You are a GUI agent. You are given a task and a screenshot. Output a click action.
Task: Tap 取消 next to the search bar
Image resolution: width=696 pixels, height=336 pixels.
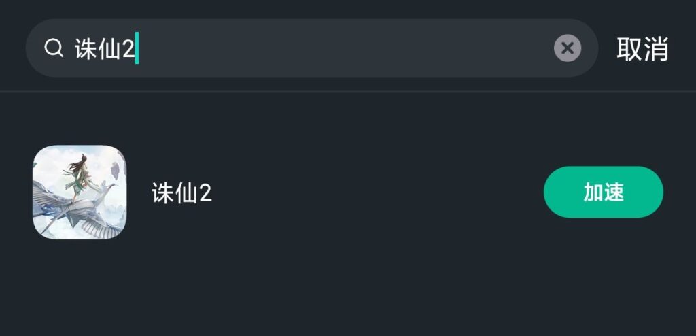point(642,49)
